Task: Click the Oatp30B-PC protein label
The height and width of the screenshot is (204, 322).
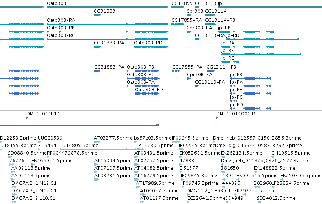Action: (x=140, y=75)
